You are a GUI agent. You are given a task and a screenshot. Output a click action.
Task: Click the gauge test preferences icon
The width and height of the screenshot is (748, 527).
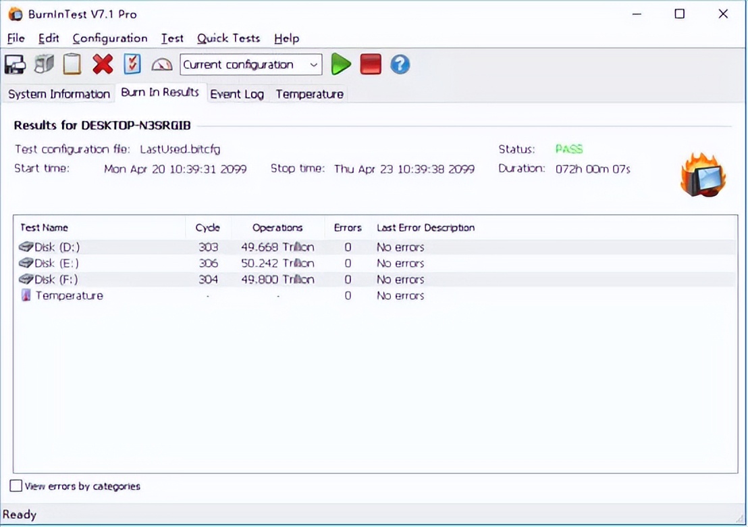coord(162,65)
